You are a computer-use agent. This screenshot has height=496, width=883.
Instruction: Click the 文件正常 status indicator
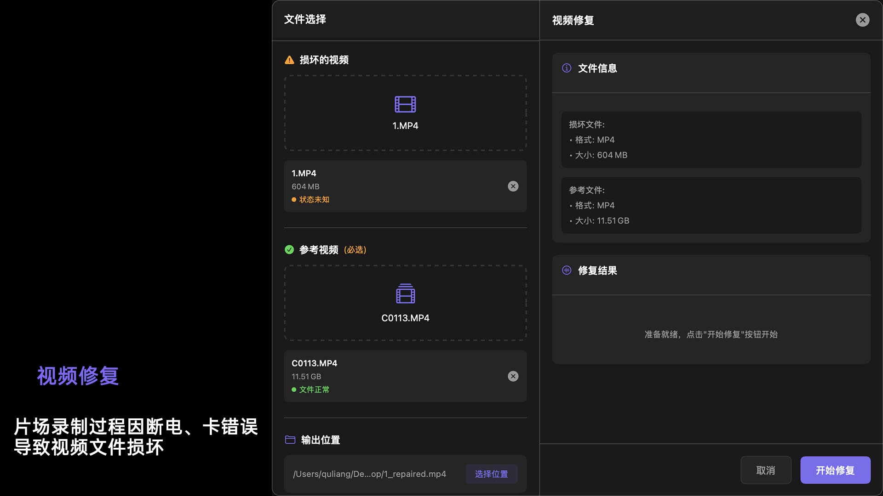tap(315, 389)
